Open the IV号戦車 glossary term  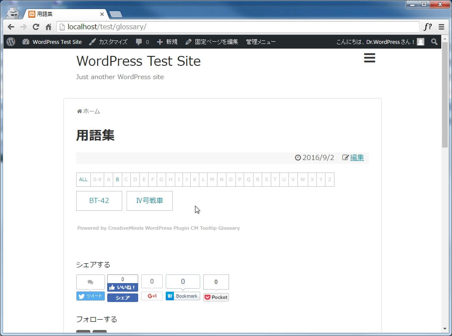(149, 200)
